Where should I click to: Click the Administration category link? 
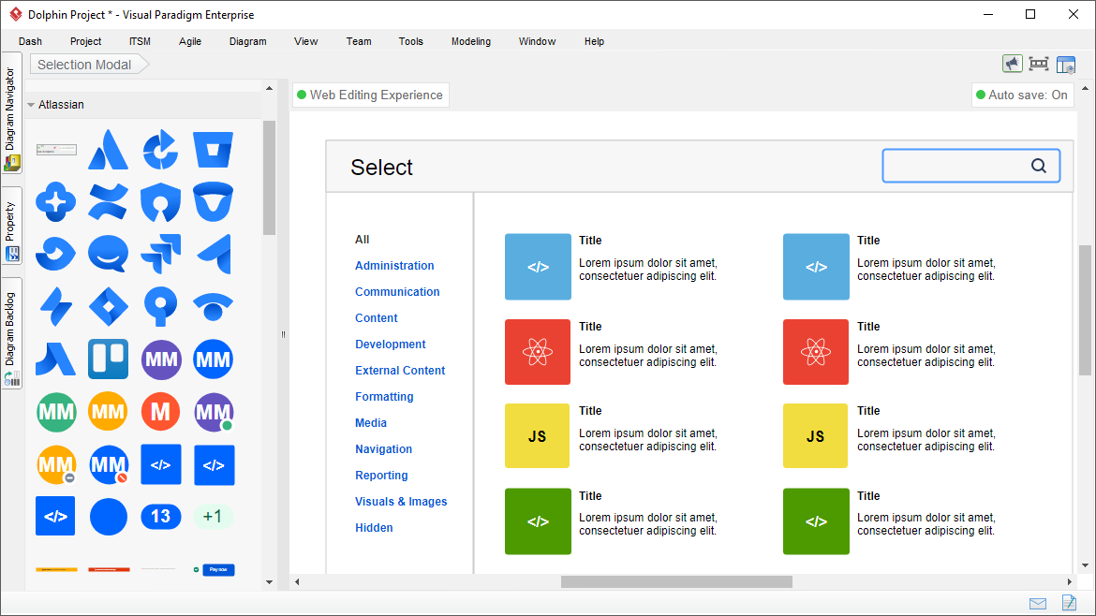coord(394,265)
